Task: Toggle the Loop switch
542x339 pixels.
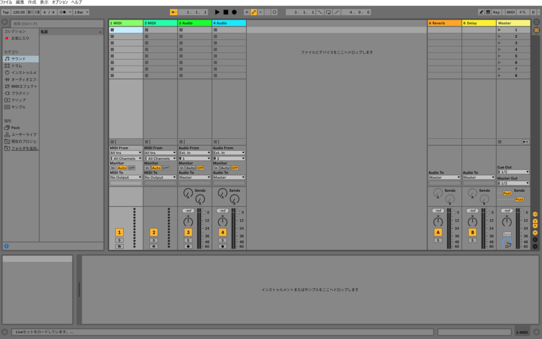Action: (x=328, y=12)
